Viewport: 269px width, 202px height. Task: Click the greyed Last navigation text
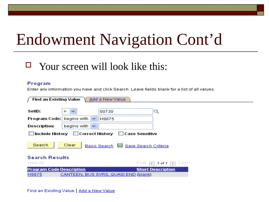coord(183,163)
